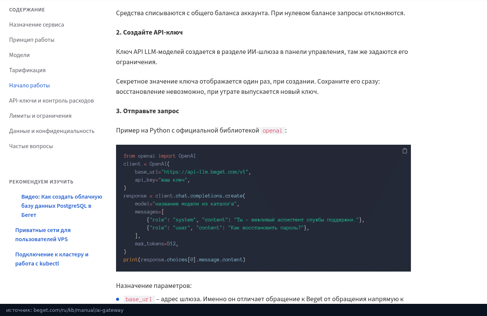Click the 'РЕКОМЕНДУЕМ ИЗУЧИТЬ' sidebar heading
This screenshot has width=487, height=316.
[x=41, y=182]
